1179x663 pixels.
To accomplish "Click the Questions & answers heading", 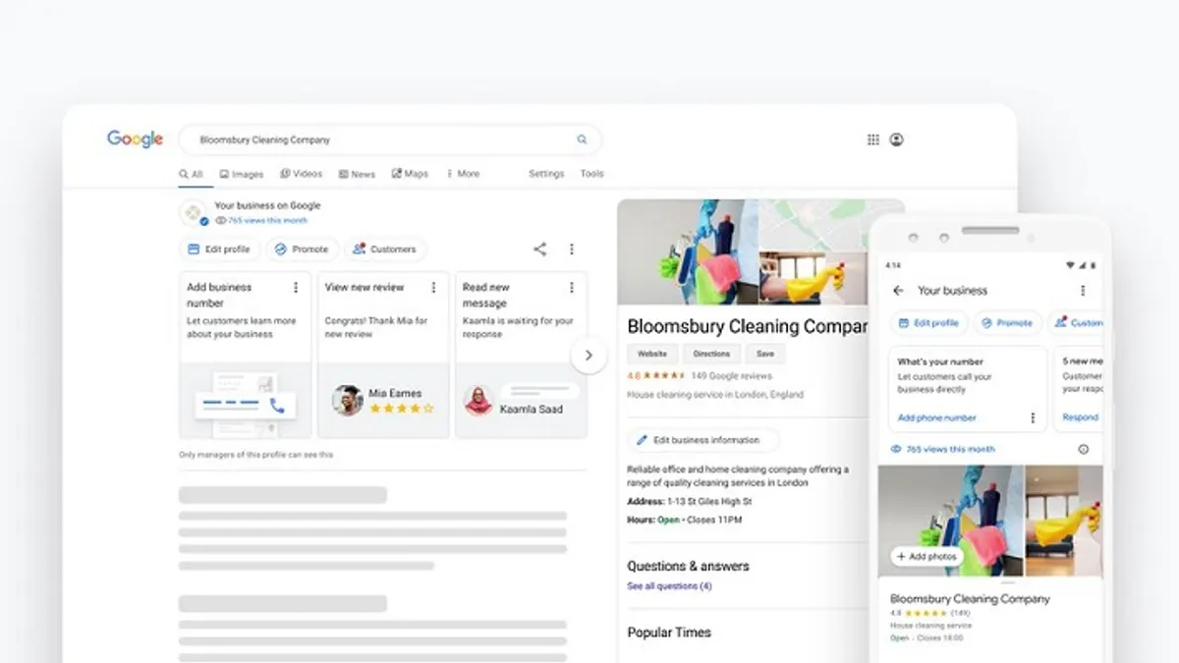I will [688, 566].
